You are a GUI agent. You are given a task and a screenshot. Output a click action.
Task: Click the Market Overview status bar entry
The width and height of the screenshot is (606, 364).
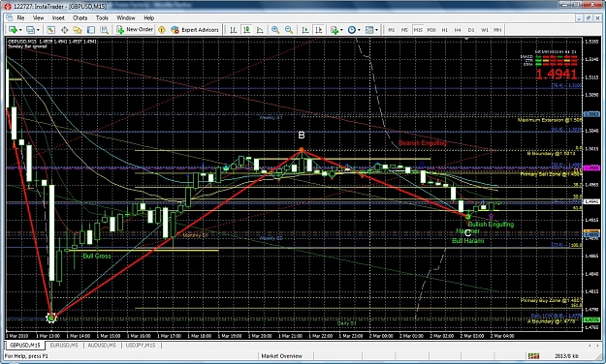(x=282, y=356)
